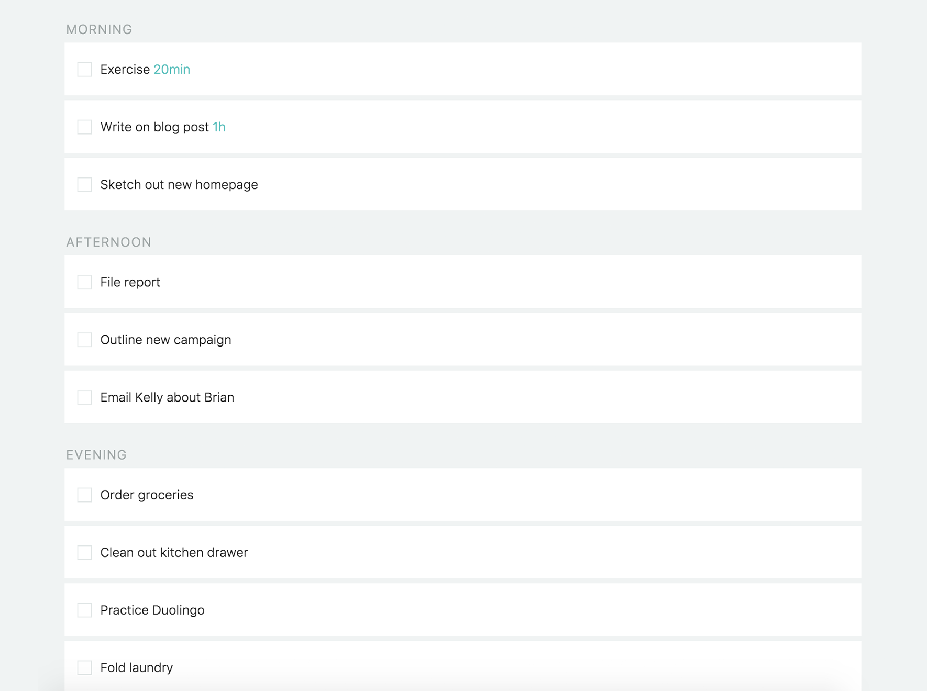Image resolution: width=927 pixels, height=691 pixels.
Task: Check the File report checkbox
Action: coord(84,282)
